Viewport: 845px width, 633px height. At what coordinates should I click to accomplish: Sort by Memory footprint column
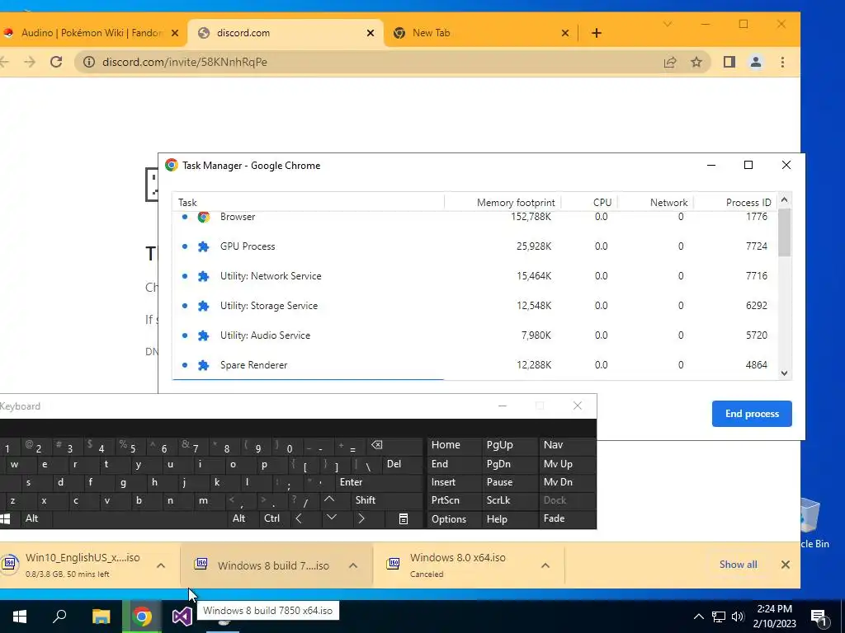(x=503, y=203)
